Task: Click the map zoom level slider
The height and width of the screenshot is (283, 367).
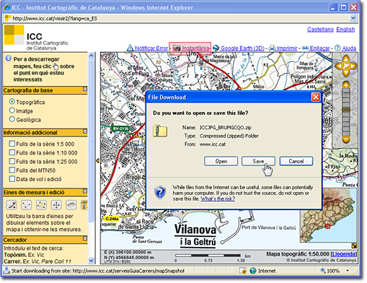Action: pos(346,113)
